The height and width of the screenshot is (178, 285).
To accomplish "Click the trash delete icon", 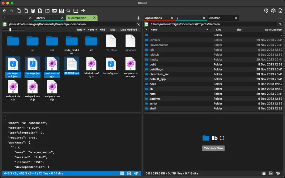I will click(x=33, y=11).
